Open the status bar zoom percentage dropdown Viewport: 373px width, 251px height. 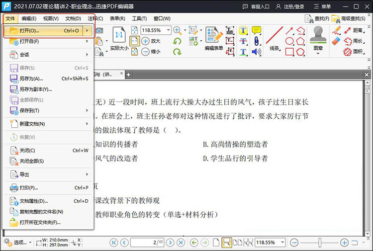282,243
